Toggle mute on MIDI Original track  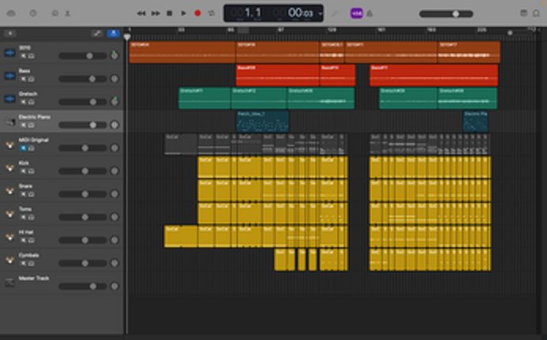[x=22, y=148]
